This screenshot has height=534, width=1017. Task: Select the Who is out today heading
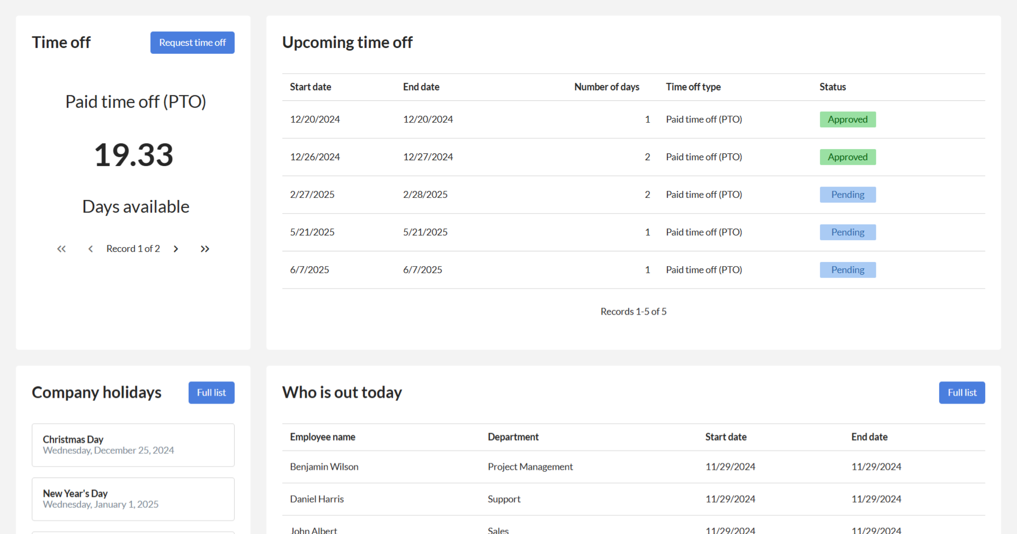tap(342, 392)
